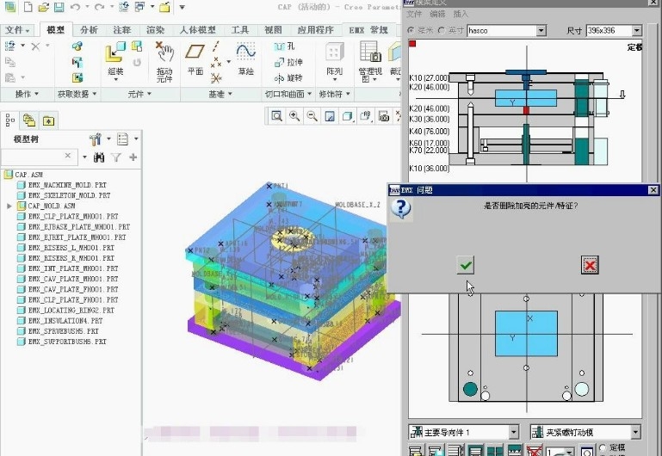
Task: Click the binoculars find icon in model tree
Action: point(99,157)
